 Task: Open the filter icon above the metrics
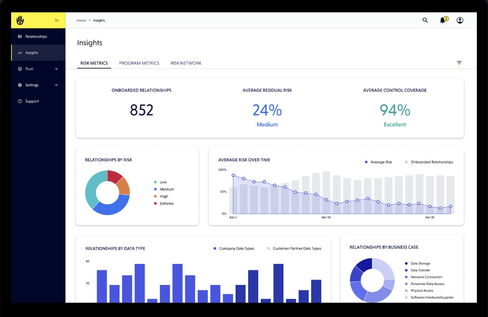(459, 62)
